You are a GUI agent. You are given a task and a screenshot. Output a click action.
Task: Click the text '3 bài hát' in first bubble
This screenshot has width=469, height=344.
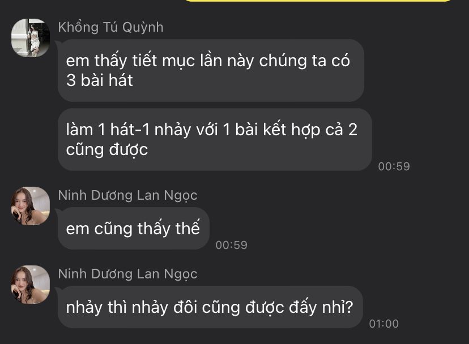(100, 80)
